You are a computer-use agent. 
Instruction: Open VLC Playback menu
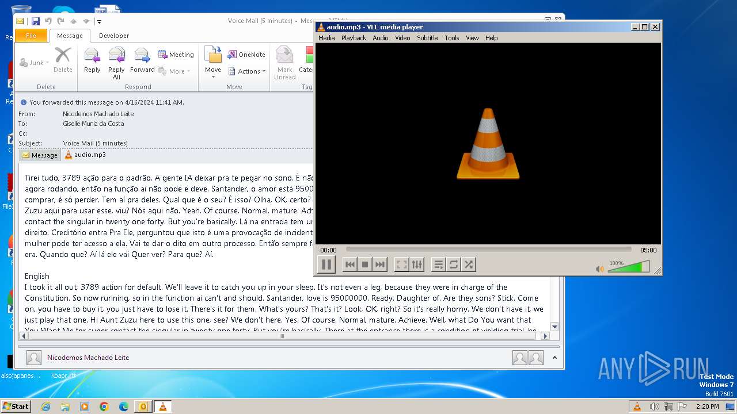tap(354, 38)
